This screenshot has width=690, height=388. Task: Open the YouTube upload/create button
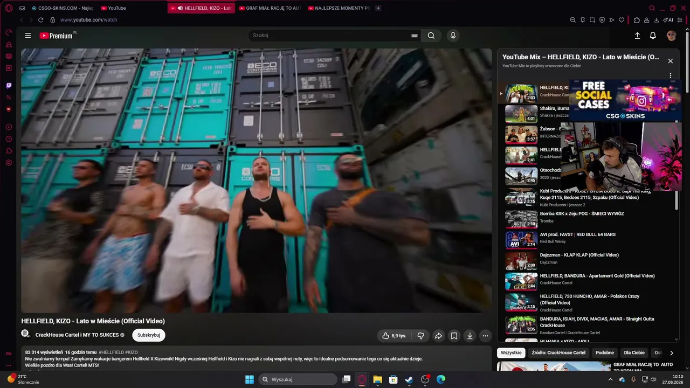(637, 36)
